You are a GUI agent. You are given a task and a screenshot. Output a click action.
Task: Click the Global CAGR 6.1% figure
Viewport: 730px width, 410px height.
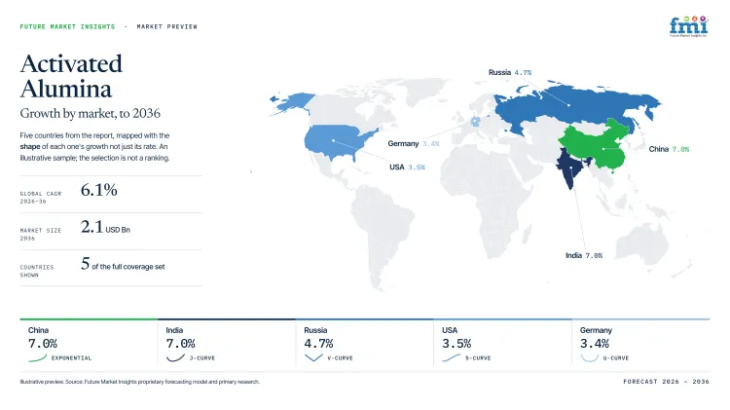(x=98, y=190)
